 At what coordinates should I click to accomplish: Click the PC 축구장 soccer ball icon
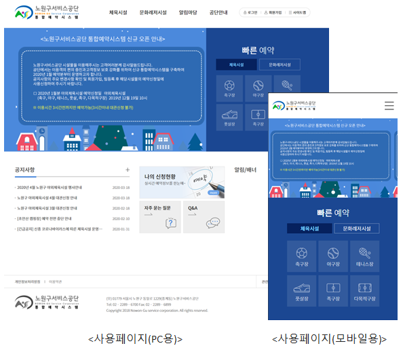point(229,88)
